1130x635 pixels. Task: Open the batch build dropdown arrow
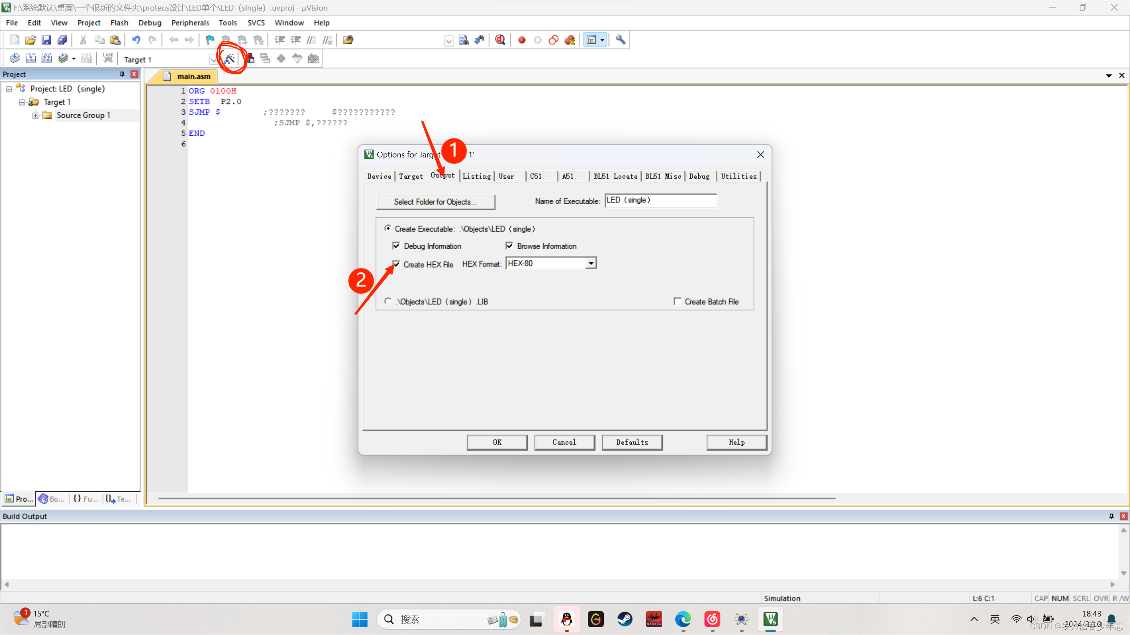coord(74,58)
